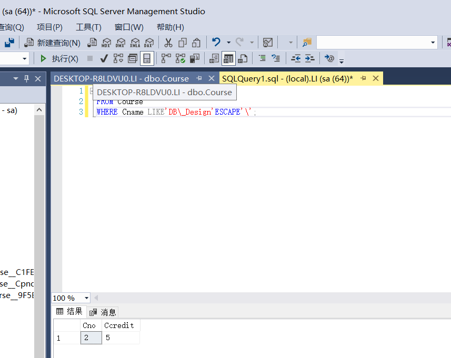The image size is (451, 358).
Task: Open the 工具(T) menu
Action: pyautogui.click(x=88, y=27)
